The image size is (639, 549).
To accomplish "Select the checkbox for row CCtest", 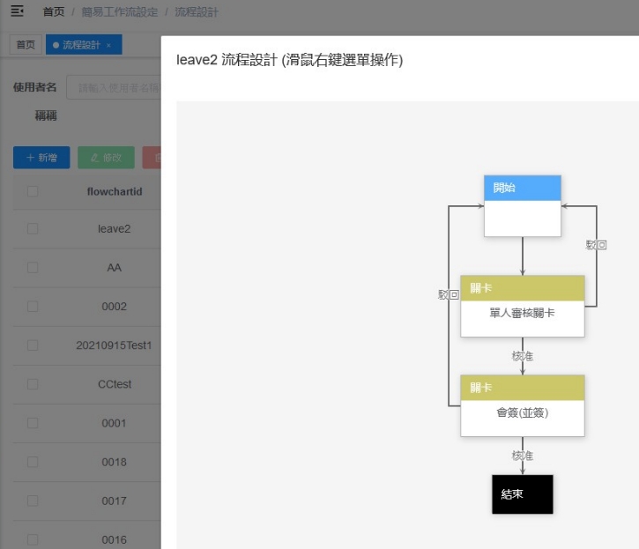I will tap(33, 384).
